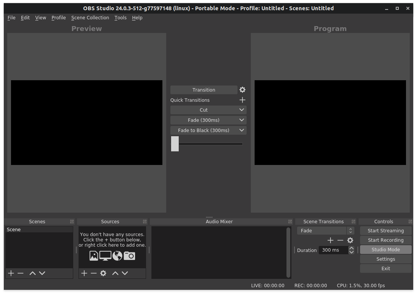The image size is (417, 294).
Task: Open the Cut quick transition dropdown
Action: (x=208, y=110)
